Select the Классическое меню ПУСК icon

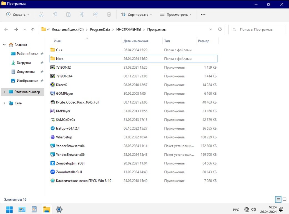click(52, 181)
